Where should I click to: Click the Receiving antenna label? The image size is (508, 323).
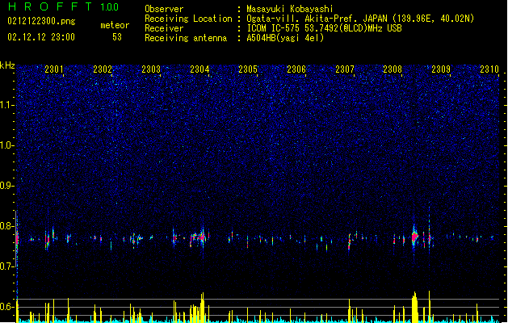pos(186,38)
